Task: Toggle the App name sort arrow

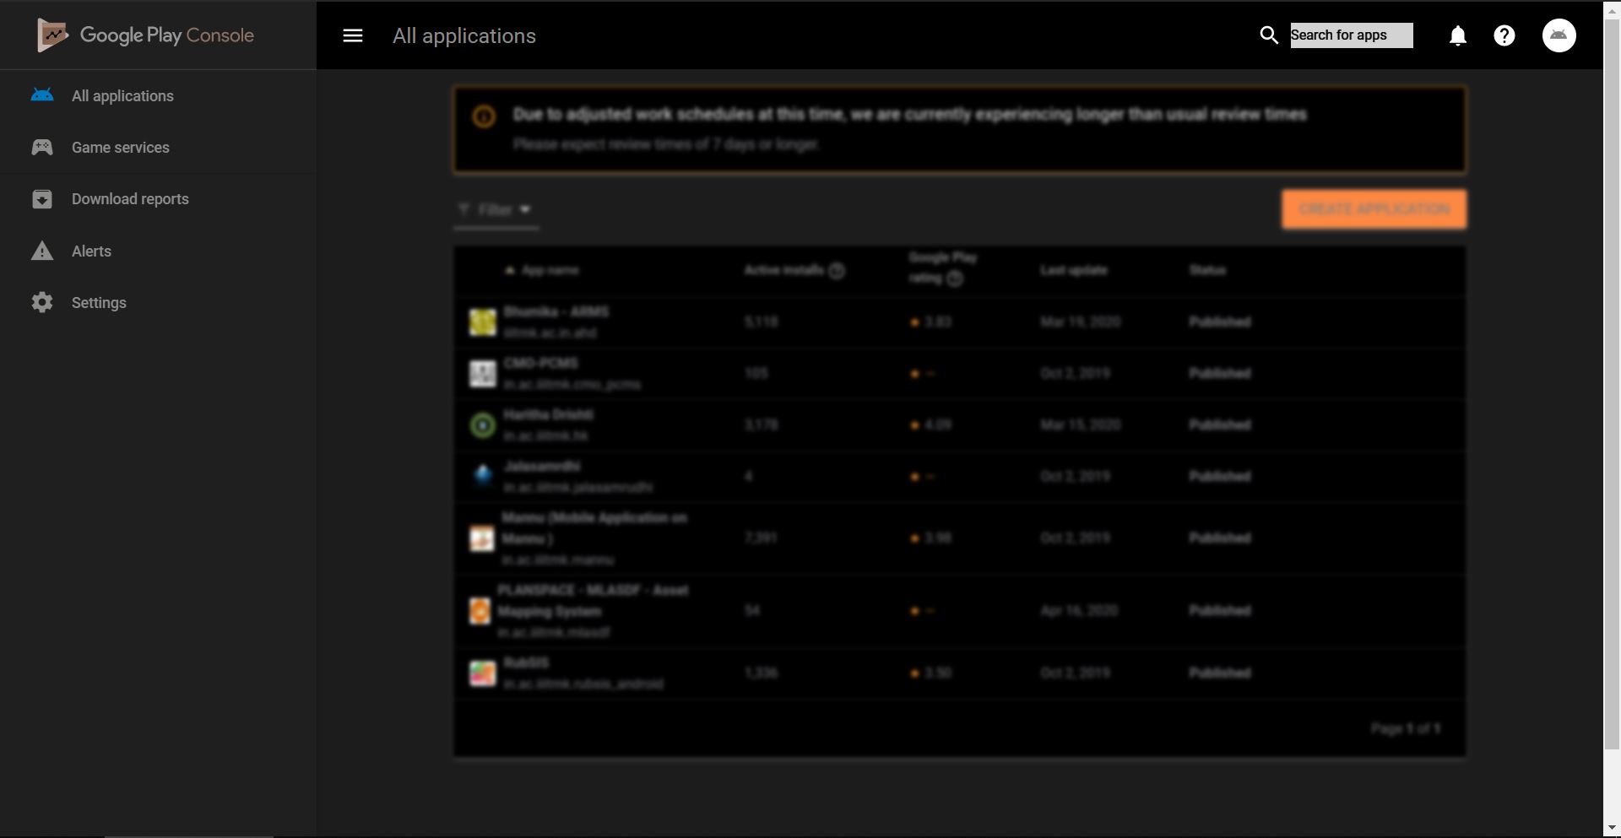Action: pyautogui.click(x=508, y=270)
